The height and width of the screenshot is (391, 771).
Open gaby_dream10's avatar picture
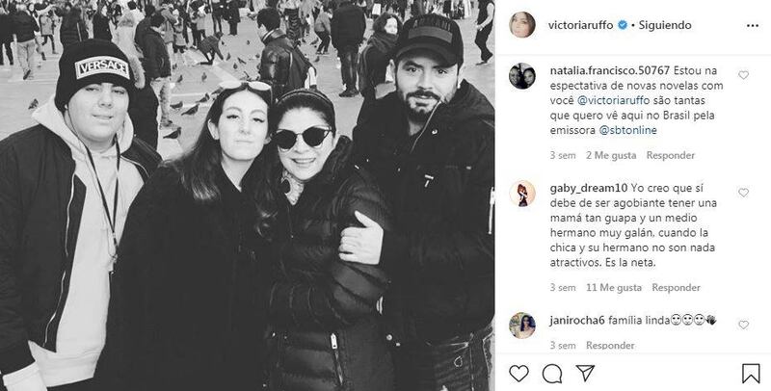tap(522, 193)
